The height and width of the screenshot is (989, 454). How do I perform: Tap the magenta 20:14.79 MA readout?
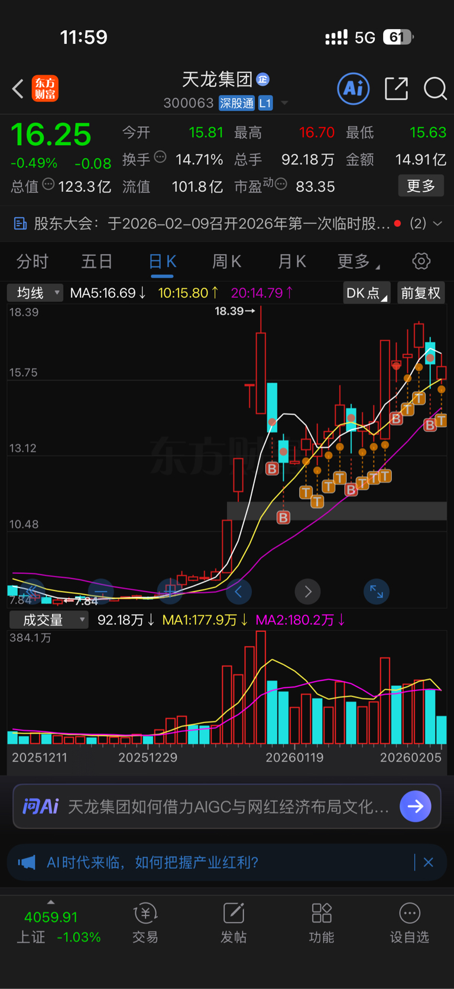point(262,293)
